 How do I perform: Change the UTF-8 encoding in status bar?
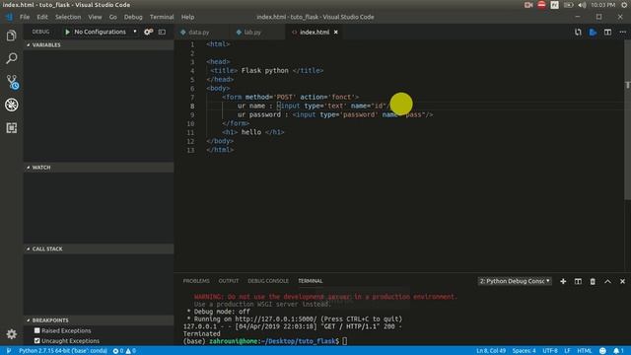tap(550, 351)
